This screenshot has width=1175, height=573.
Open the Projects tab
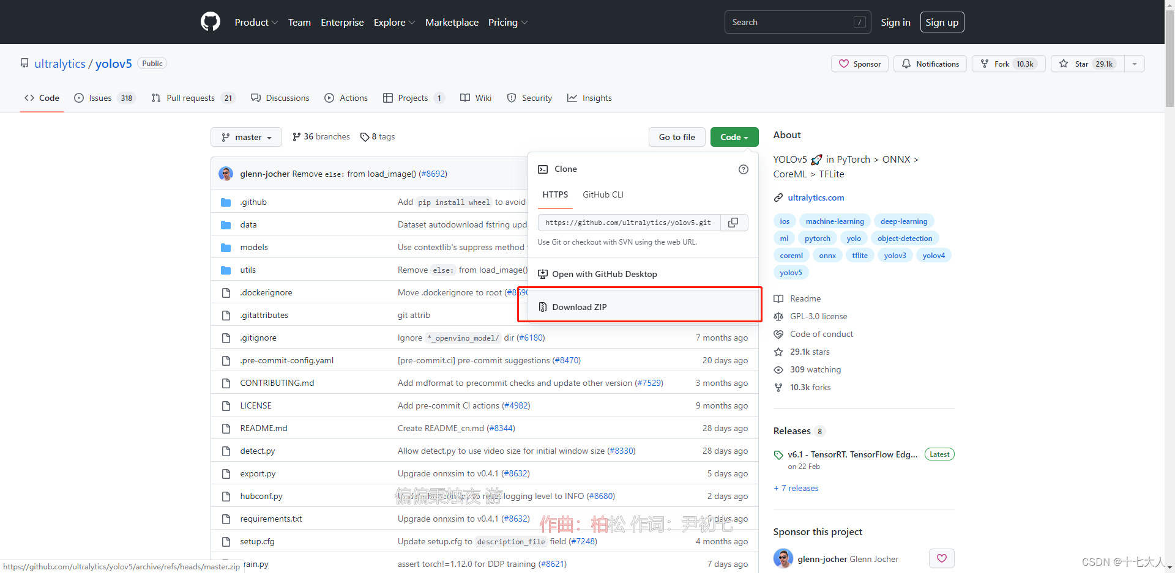click(x=414, y=98)
